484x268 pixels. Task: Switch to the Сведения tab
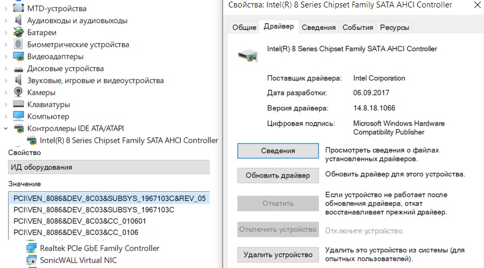(319, 27)
